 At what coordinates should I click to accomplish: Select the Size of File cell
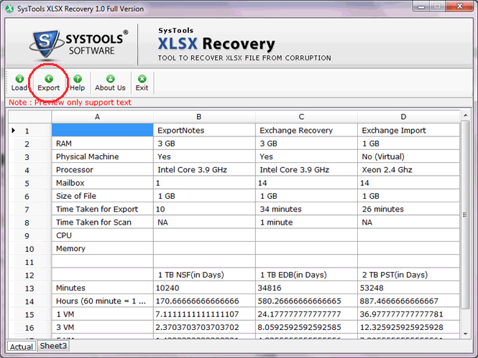coord(102,196)
